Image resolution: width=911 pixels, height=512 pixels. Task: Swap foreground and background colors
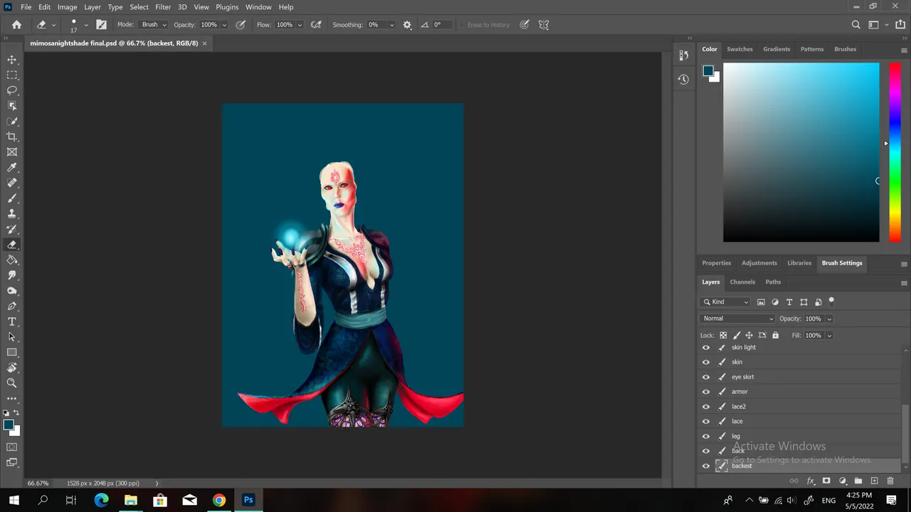pos(16,412)
